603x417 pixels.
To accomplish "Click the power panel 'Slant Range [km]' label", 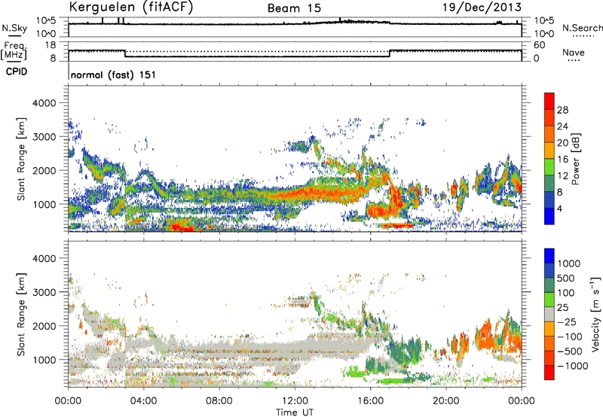I will 21,159.
